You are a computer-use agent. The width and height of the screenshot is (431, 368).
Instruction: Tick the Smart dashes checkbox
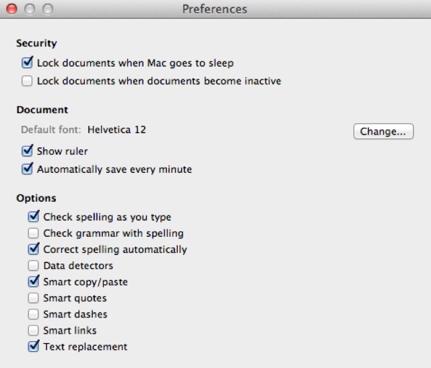34,314
